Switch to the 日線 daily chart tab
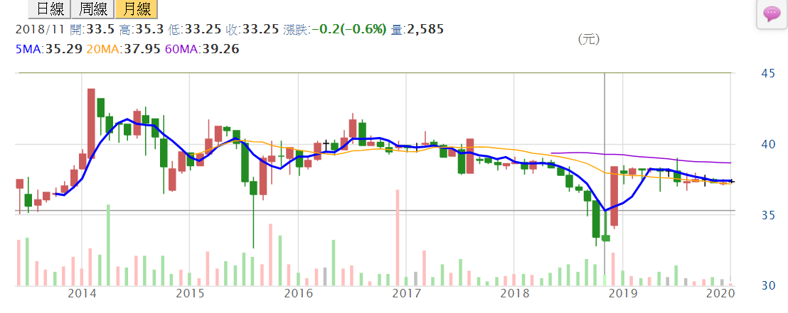This screenshot has height=313, width=788. 49,9
